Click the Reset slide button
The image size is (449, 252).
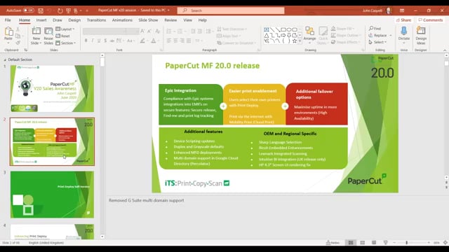(x=62, y=36)
